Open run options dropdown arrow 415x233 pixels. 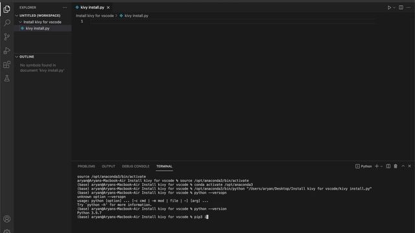(x=394, y=8)
